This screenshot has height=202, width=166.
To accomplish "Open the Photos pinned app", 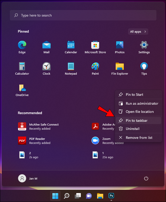I will pos(120,47).
